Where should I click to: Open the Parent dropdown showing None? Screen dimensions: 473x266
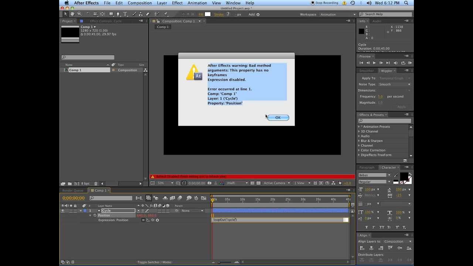(192, 211)
